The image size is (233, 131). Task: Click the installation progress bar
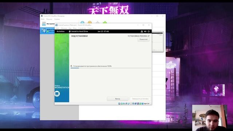point(111,68)
